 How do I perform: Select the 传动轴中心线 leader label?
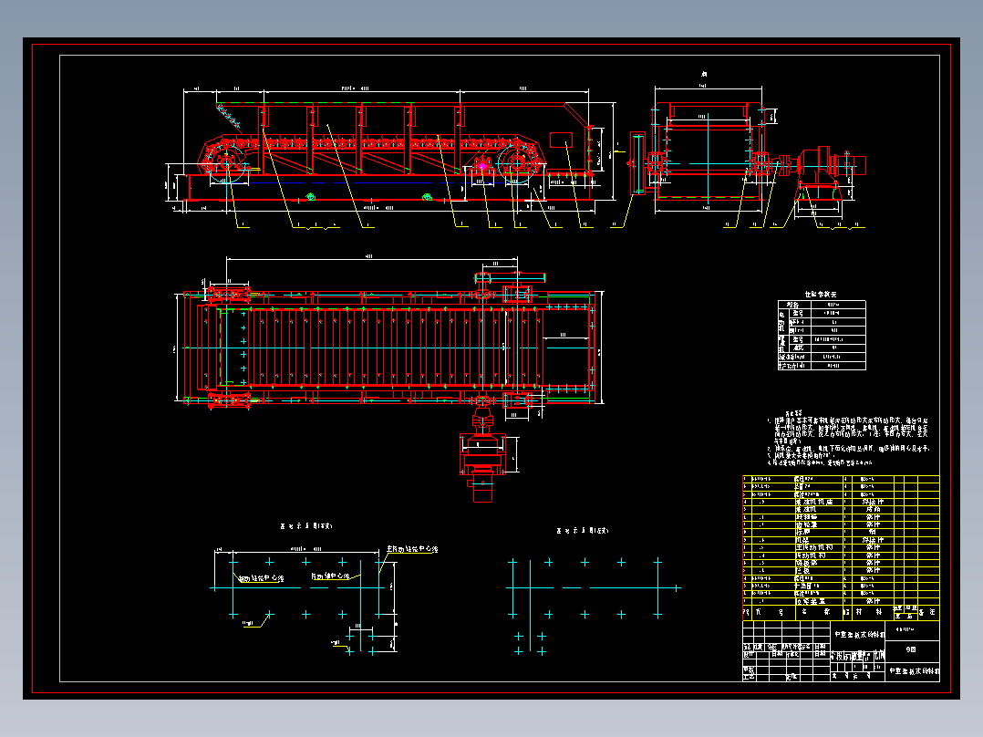click(x=331, y=576)
